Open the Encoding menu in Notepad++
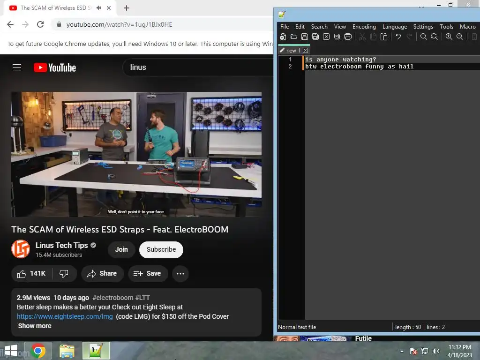This screenshot has width=480, height=360. pyautogui.click(x=364, y=27)
